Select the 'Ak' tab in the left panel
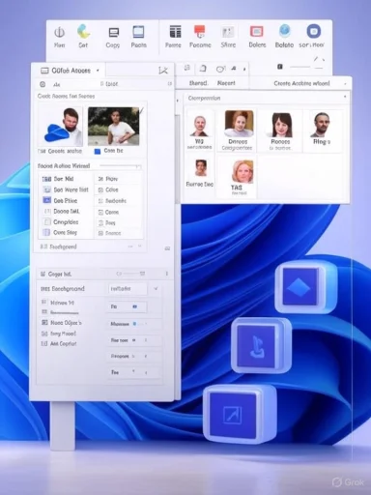This screenshot has height=495, width=371. (56, 85)
